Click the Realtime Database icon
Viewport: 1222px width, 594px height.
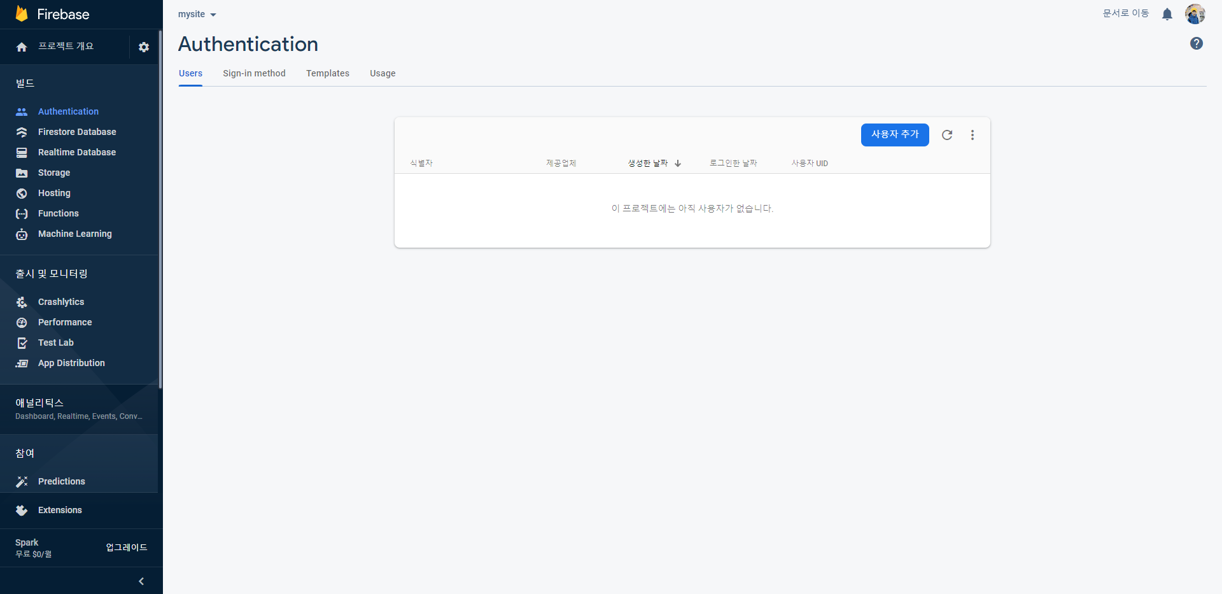click(22, 153)
